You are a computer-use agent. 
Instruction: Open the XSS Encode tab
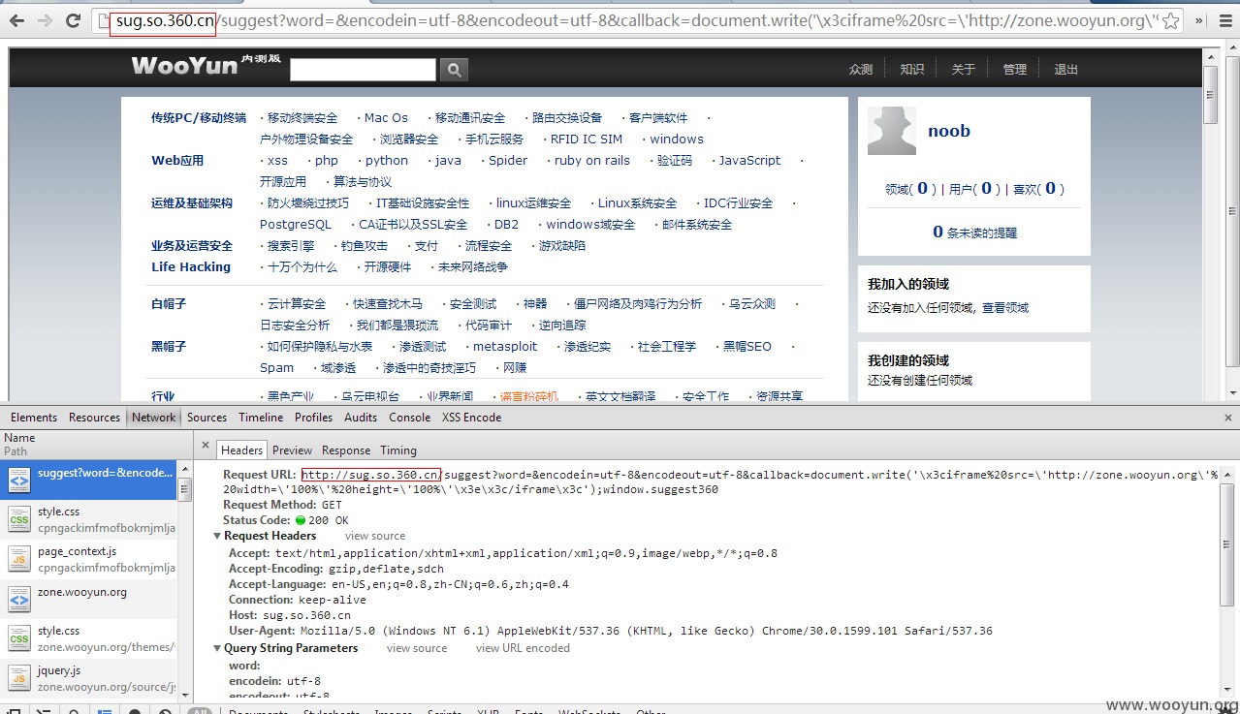(x=471, y=418)
